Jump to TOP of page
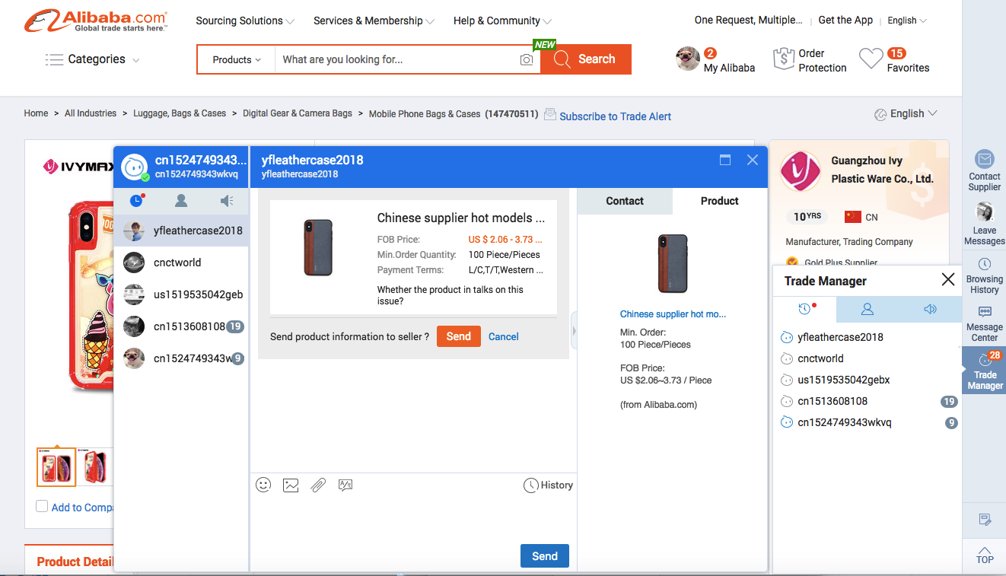The height and width of the screenshot is (576, 1006). click(985, 554)
